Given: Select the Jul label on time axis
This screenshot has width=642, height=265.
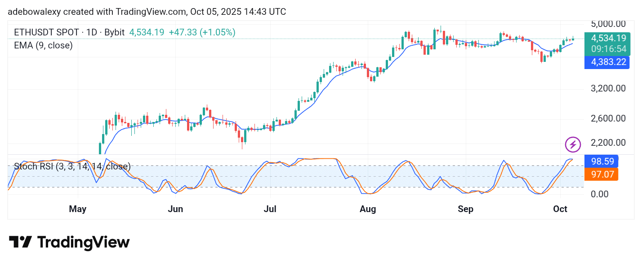Looking at the screenshot, I should 270,209.
